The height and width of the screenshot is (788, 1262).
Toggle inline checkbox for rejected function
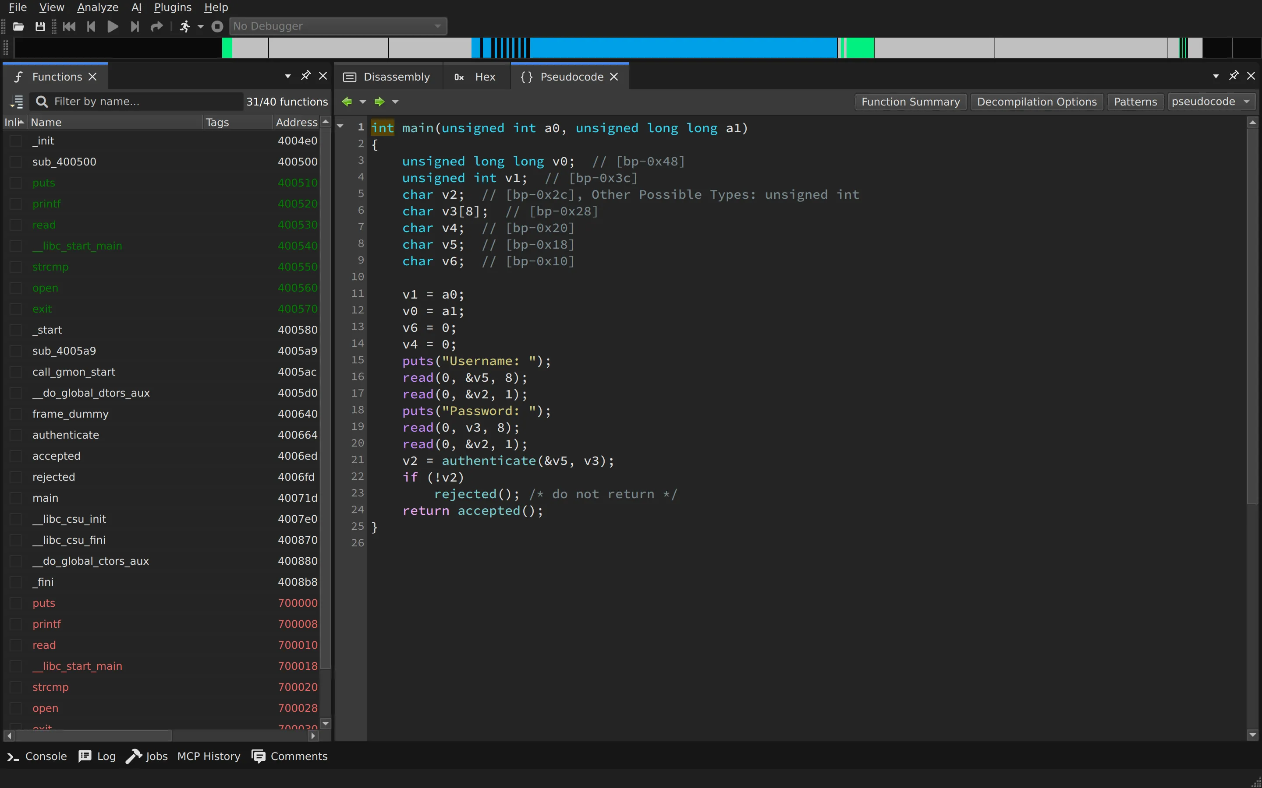click(x=16, y=477)
